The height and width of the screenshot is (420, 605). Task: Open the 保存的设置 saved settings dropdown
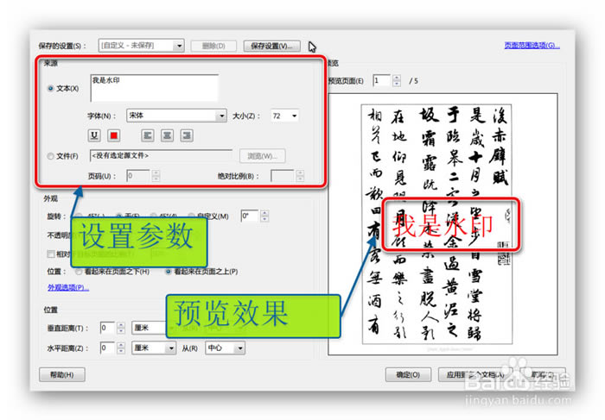pos(141,46)
